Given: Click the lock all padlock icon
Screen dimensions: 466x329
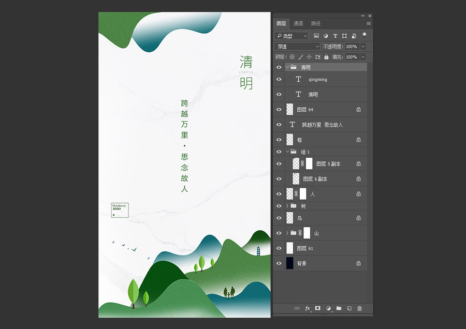Looking at the screenshot, I should (x=326, y=57).
